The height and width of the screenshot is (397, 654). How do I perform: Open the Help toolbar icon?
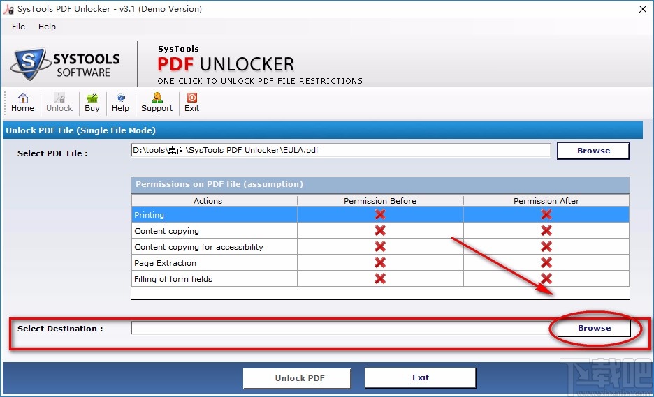point(121,103)
